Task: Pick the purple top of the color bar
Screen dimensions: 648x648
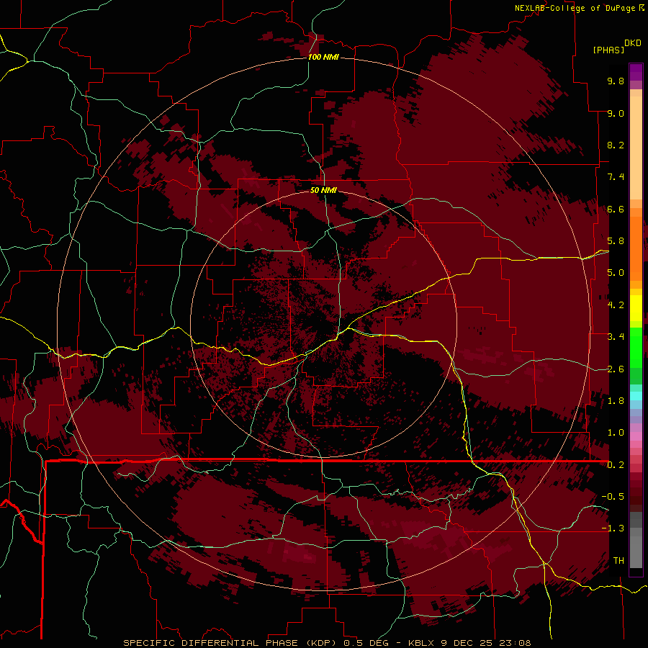Action: coord(636,72)
